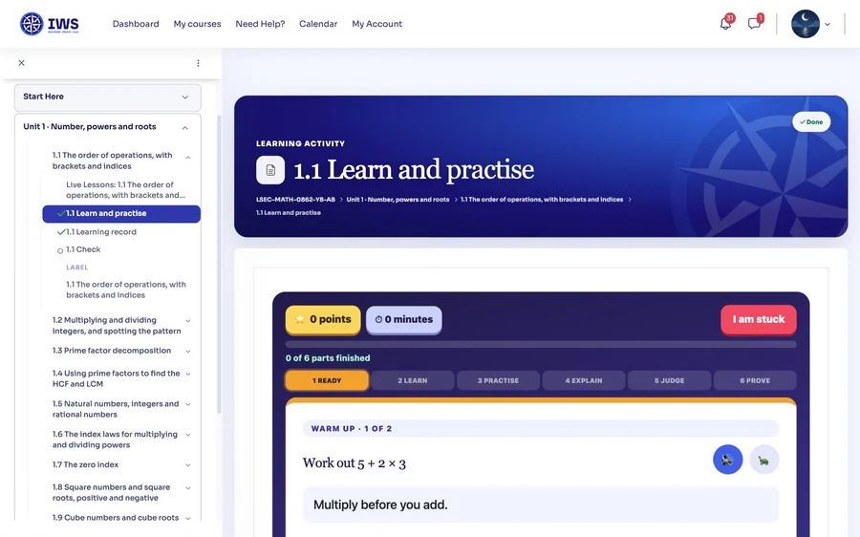Switch to the 5 JUDGE tab
860x537 pixels.
(669, 380)
